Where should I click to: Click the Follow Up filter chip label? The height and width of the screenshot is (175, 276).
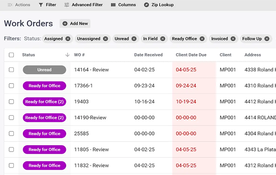[252, 39]
